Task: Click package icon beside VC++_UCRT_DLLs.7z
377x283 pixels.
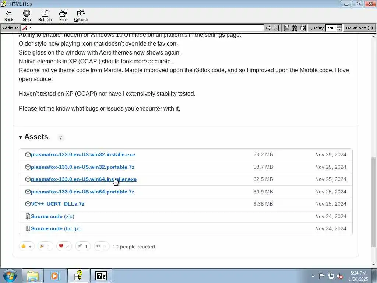Action: tap(28, 204)
